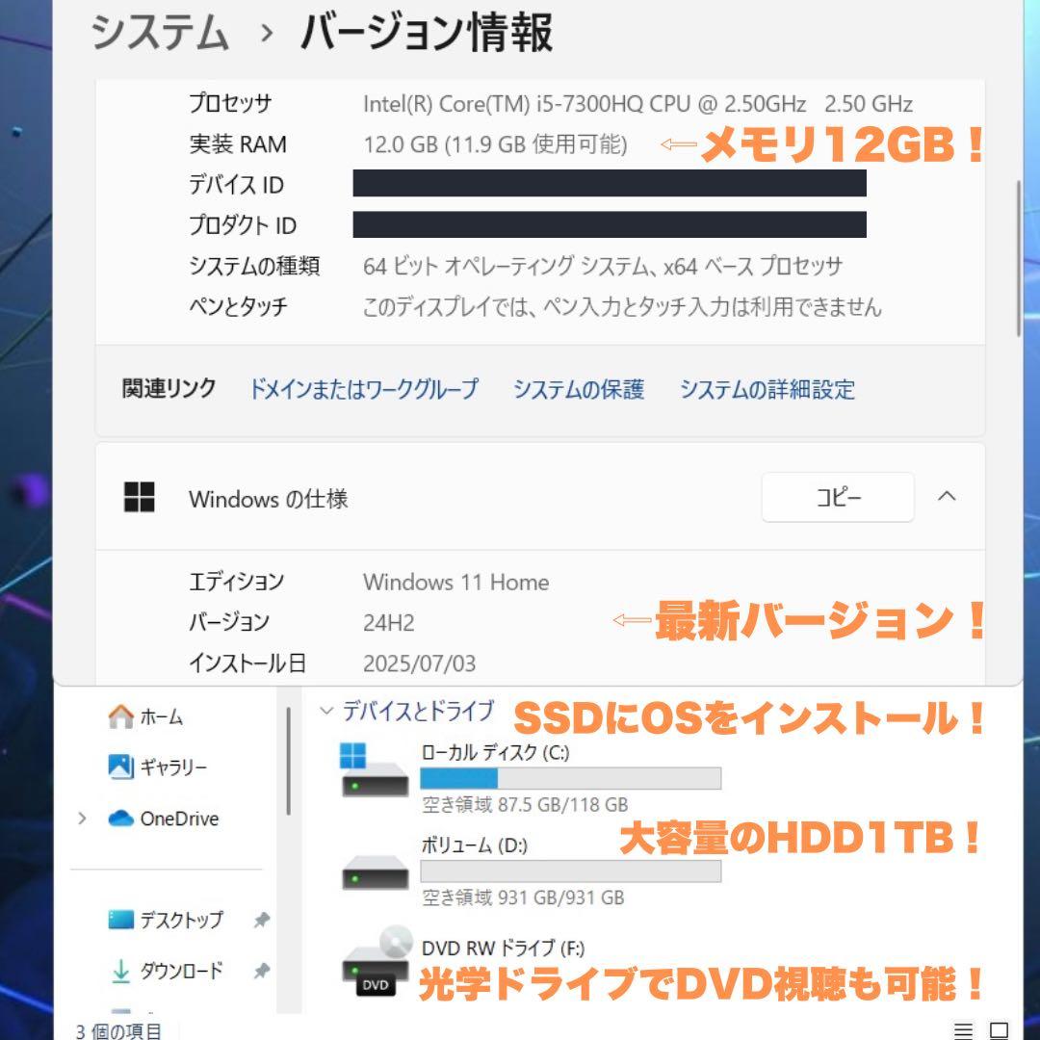Viewport: 1040px width, 1040px height.
Task: Unpin ダウンロード using its pin icon
Action: pyautogui.click(x=261, y=971)
